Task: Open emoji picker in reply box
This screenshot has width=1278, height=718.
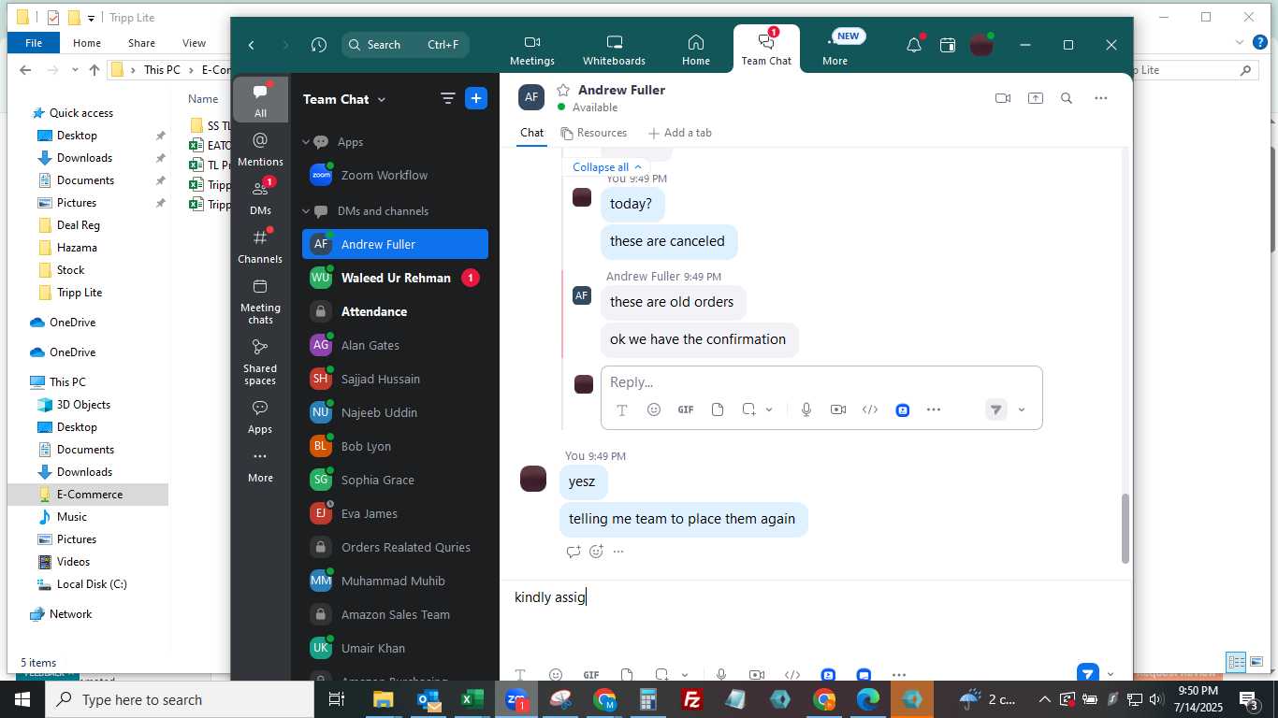Action: pos(654,409)
